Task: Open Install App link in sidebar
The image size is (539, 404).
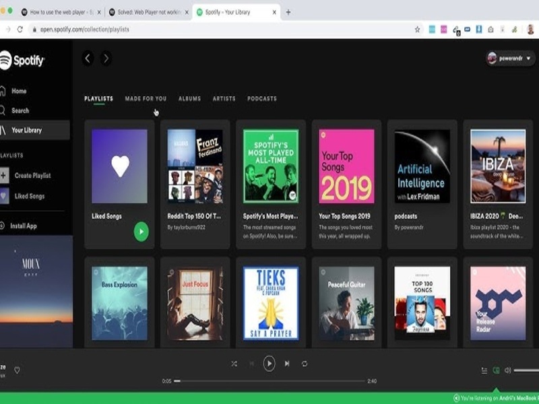Action: coord(23,226)
